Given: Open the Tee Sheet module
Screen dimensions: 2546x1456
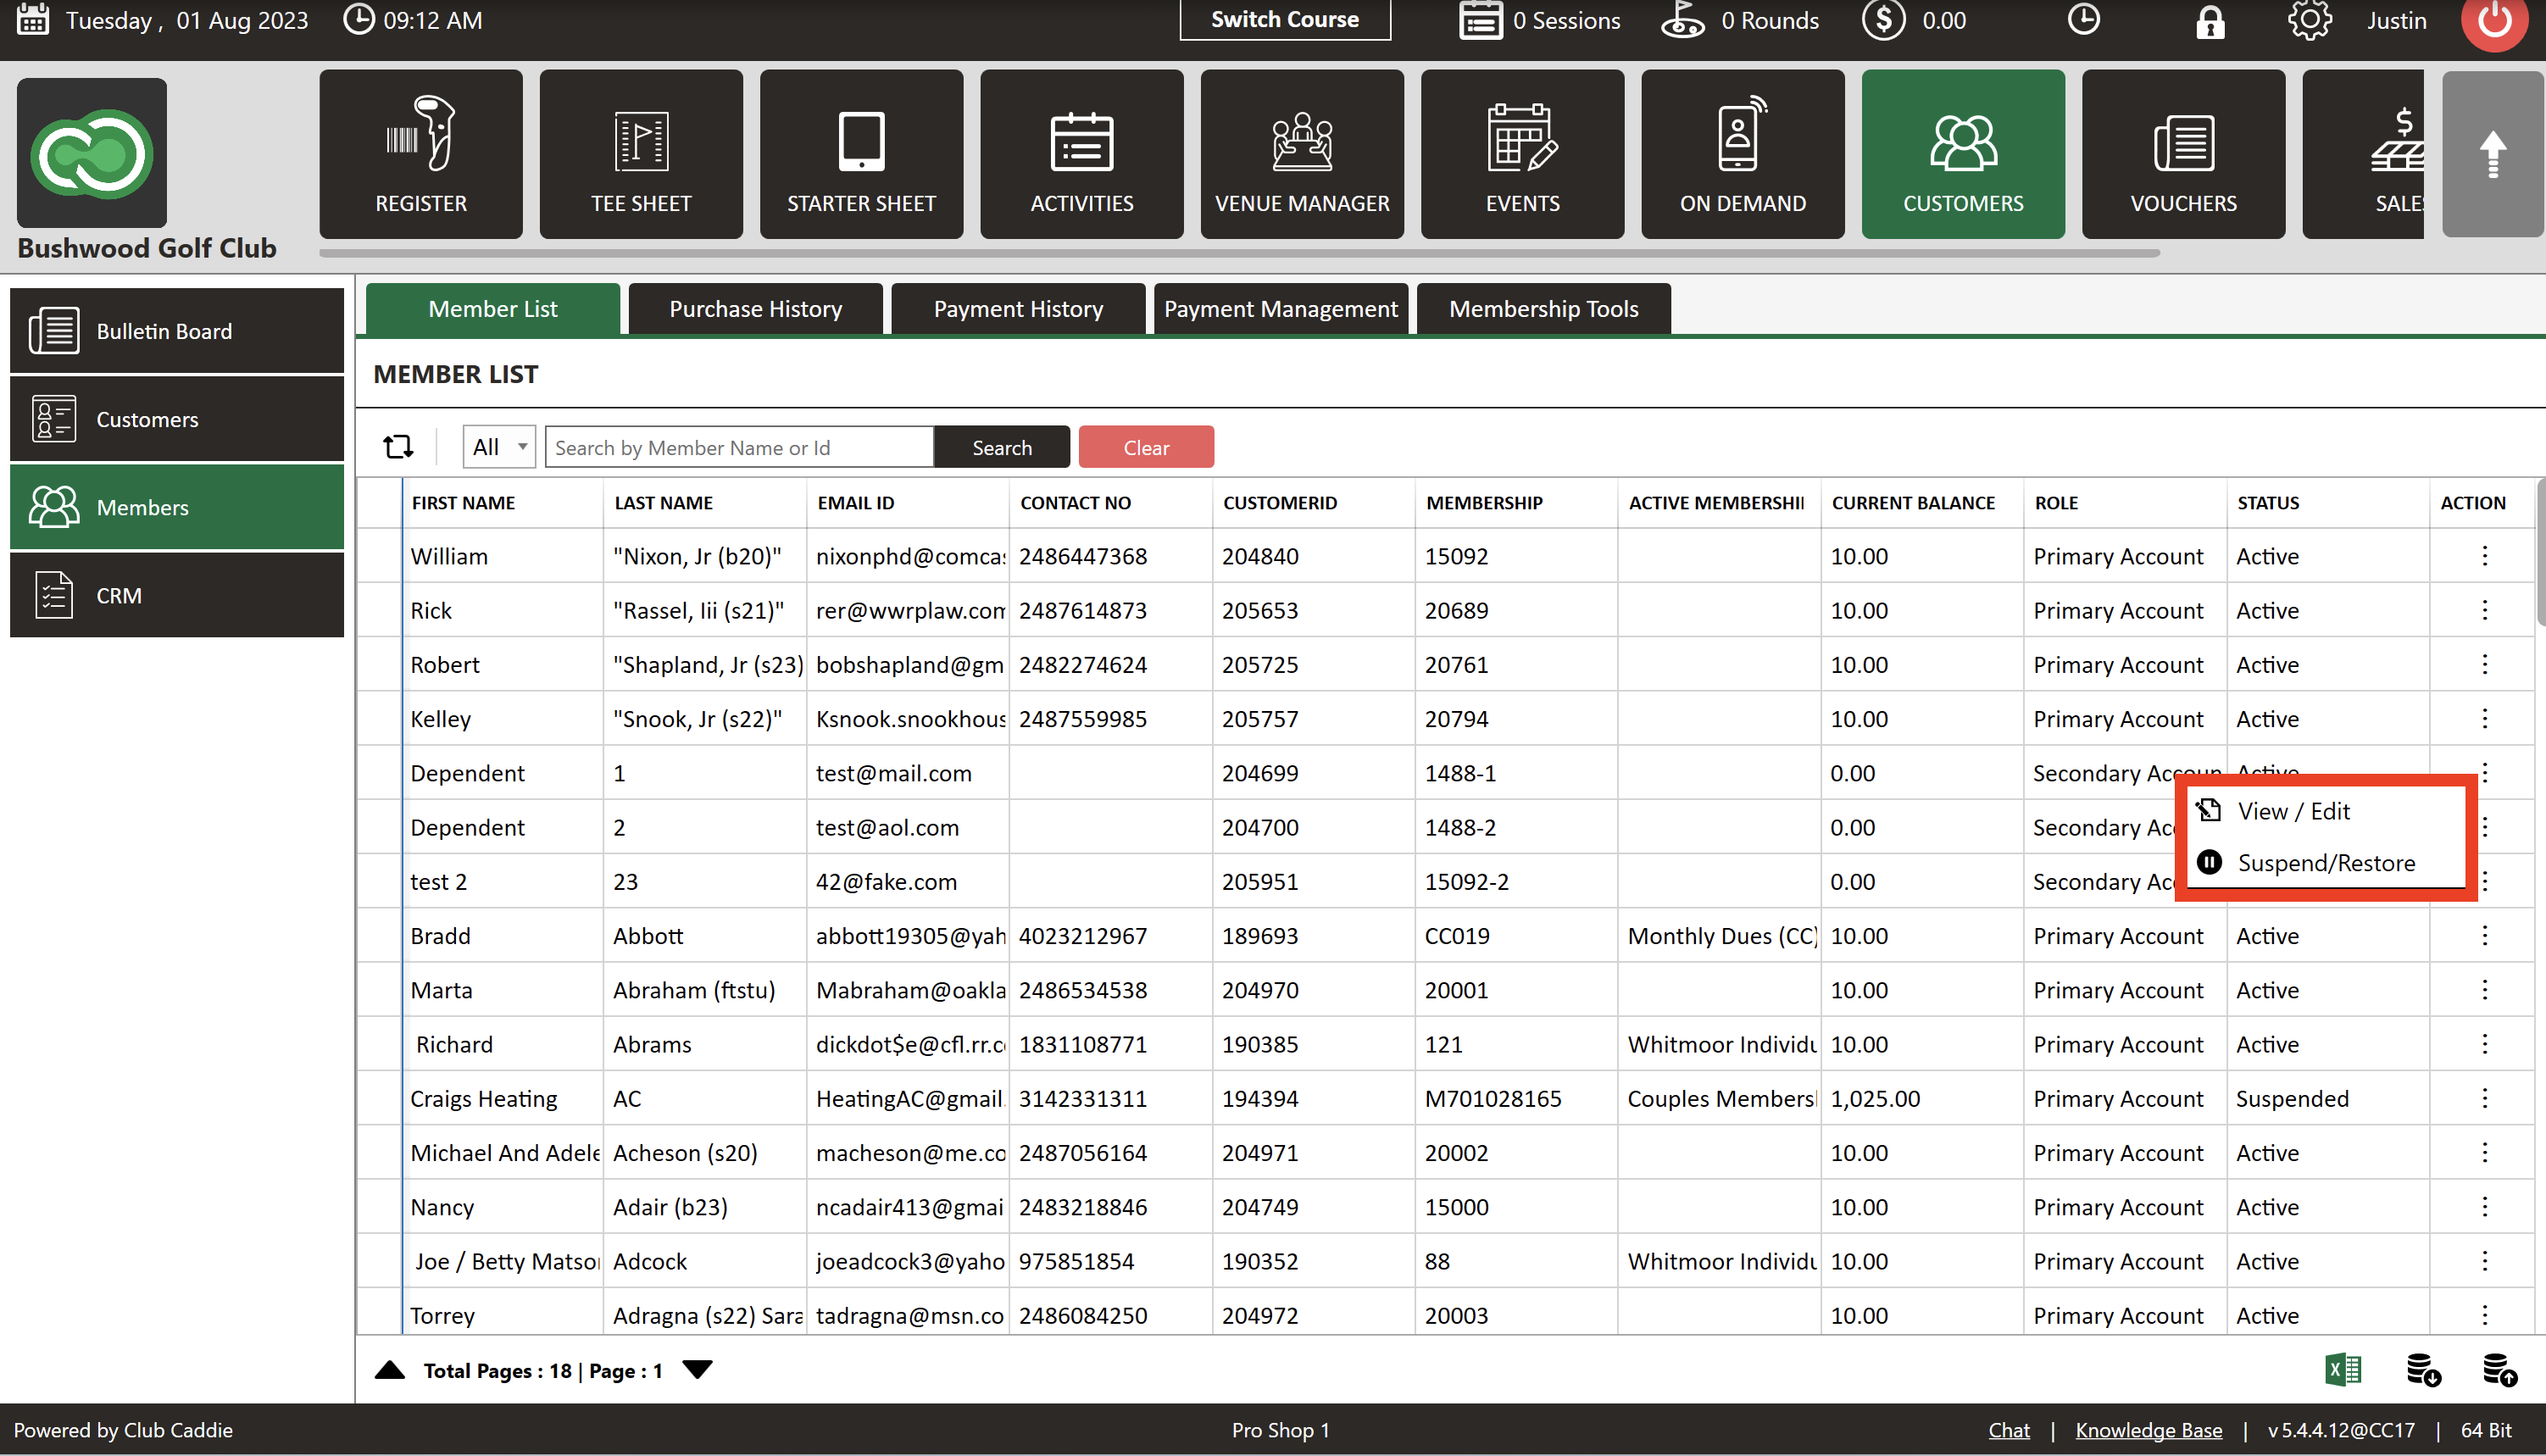Looking at the screenshot, I should pos(641,154).
